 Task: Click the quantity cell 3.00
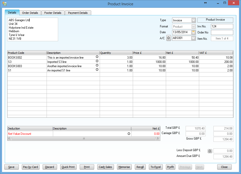click(116, 57)
